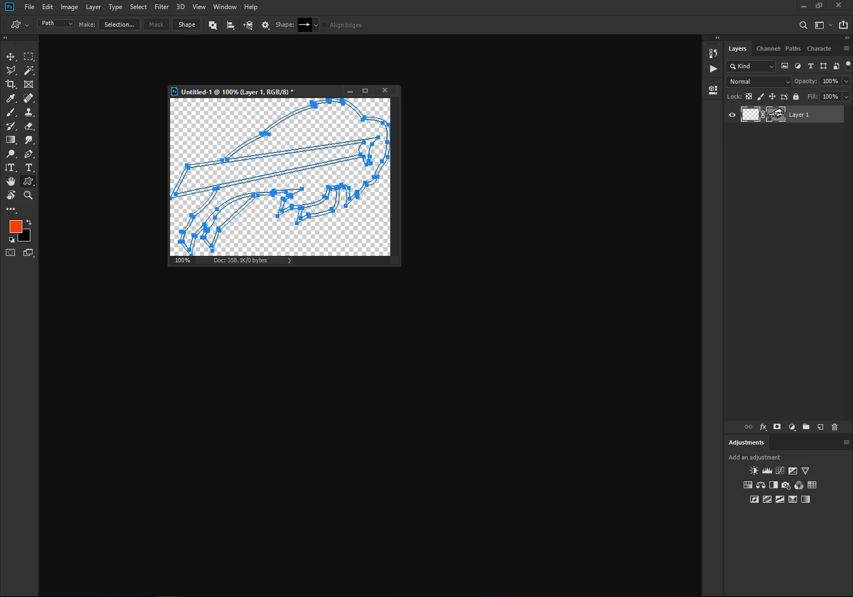Pick the Magic Wand tool

coord(29,70)
